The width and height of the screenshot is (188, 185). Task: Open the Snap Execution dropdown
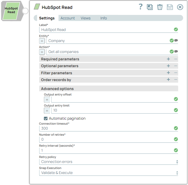tap(109, 173)
